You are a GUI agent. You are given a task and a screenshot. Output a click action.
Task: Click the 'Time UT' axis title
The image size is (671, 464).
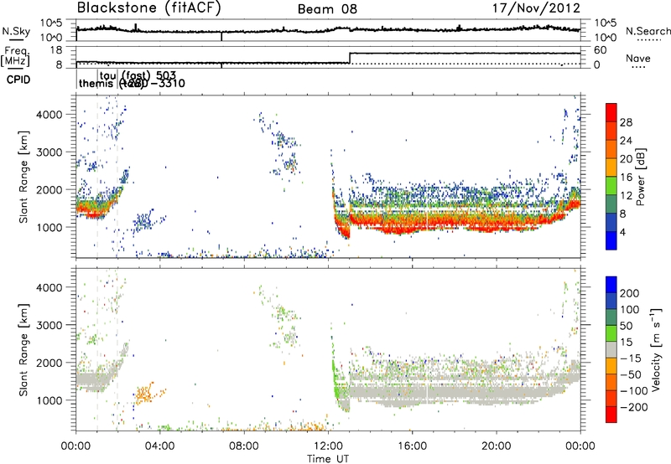tap(328, 458)
